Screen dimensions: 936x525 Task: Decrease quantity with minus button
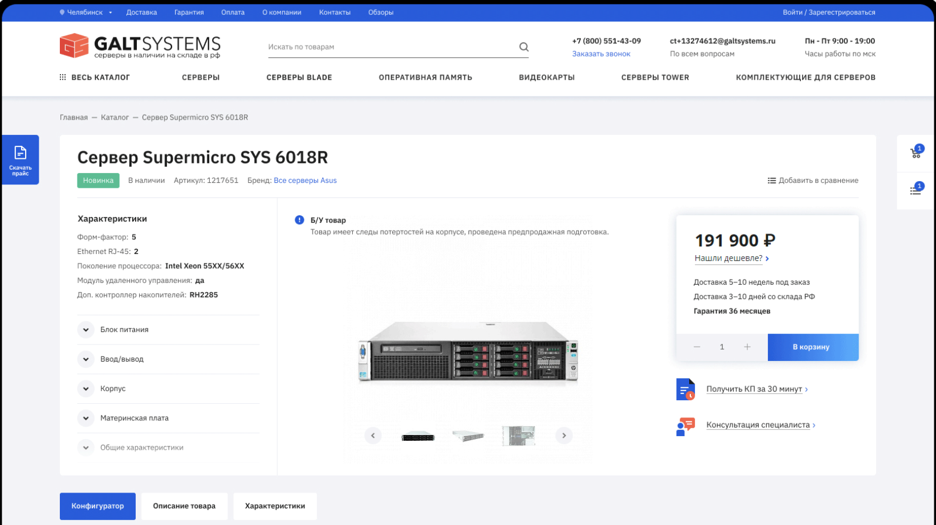pos(697,347)
